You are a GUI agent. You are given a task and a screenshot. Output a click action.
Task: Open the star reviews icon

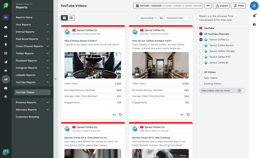click(x=6, y=96)
